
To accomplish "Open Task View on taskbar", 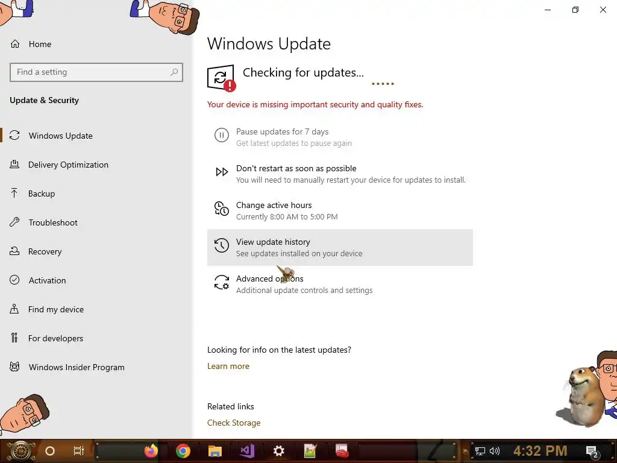I will coord(79,451).
